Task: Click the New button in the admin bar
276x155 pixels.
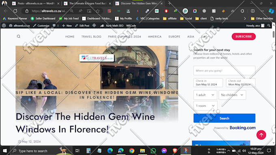Action: click(x=67, y=25)
